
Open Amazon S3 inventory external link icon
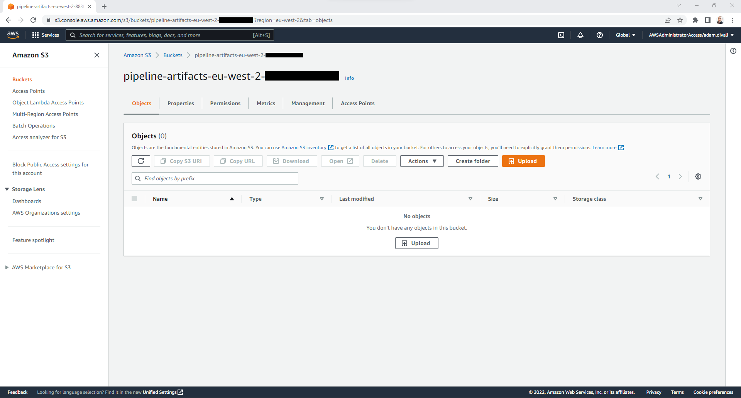pyautogui.click(x=331, y=148)
